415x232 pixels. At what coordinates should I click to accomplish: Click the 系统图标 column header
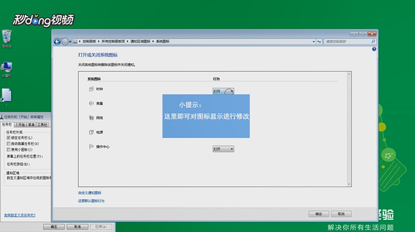coord(94,79)
